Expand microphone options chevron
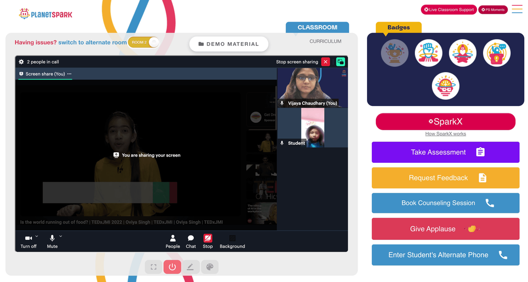 pos(61,236)
